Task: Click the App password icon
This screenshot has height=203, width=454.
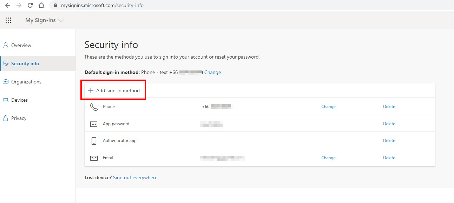Action: pos(94,124)
